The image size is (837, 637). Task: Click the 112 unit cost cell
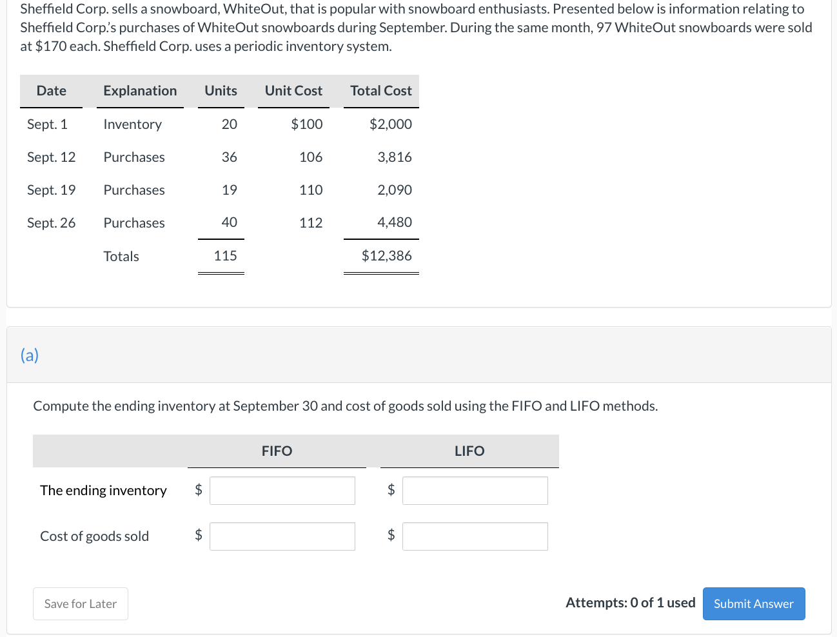coord(311,222)
